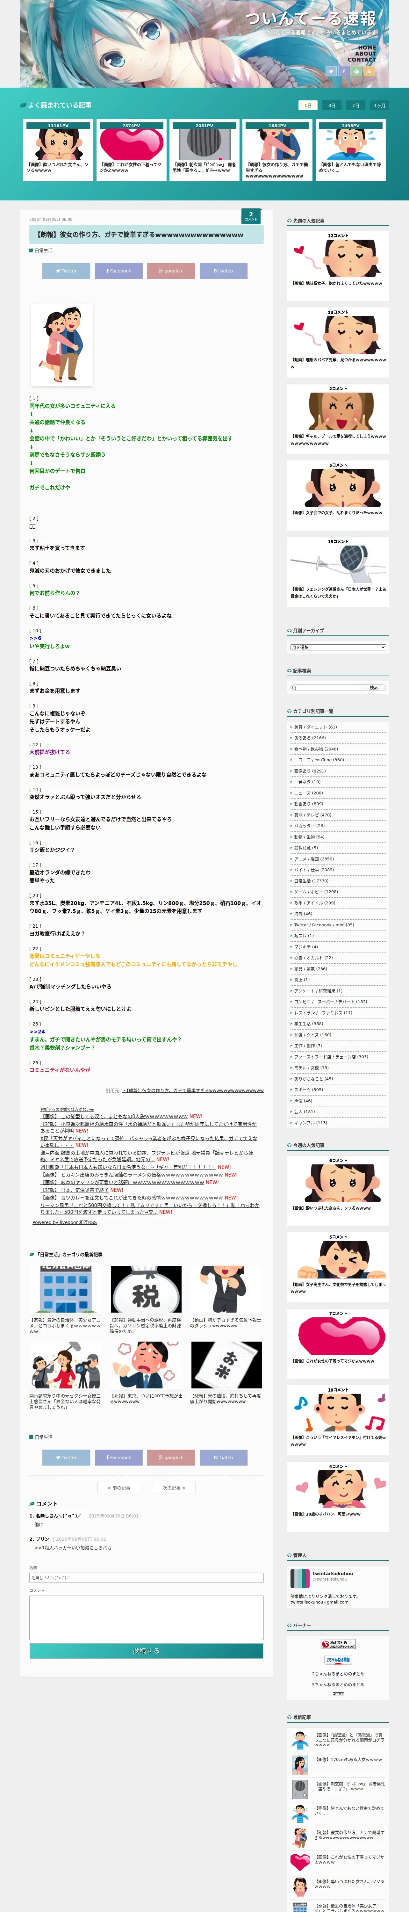Screen dimensions: 409x1912
Task: Open Powered by livedoor 相互RSS link
Action: 65,1222
